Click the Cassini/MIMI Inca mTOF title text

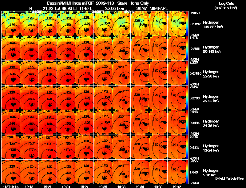tap(70, 3)
